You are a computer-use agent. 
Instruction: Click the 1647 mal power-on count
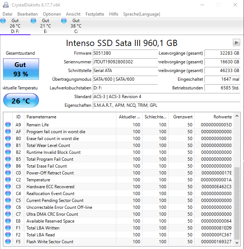(222, 79)
